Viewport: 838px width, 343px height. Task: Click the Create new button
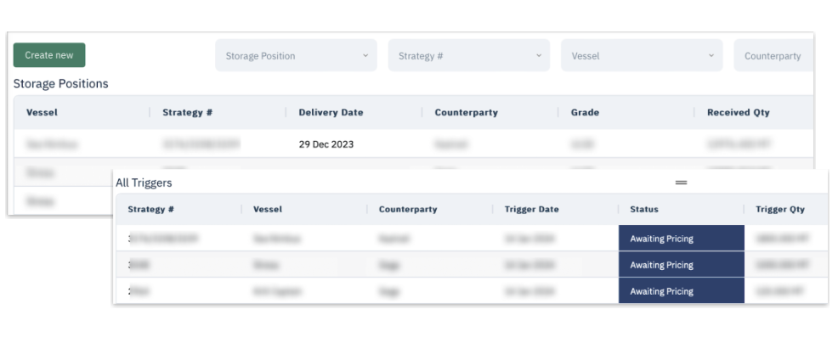(49, 55)
